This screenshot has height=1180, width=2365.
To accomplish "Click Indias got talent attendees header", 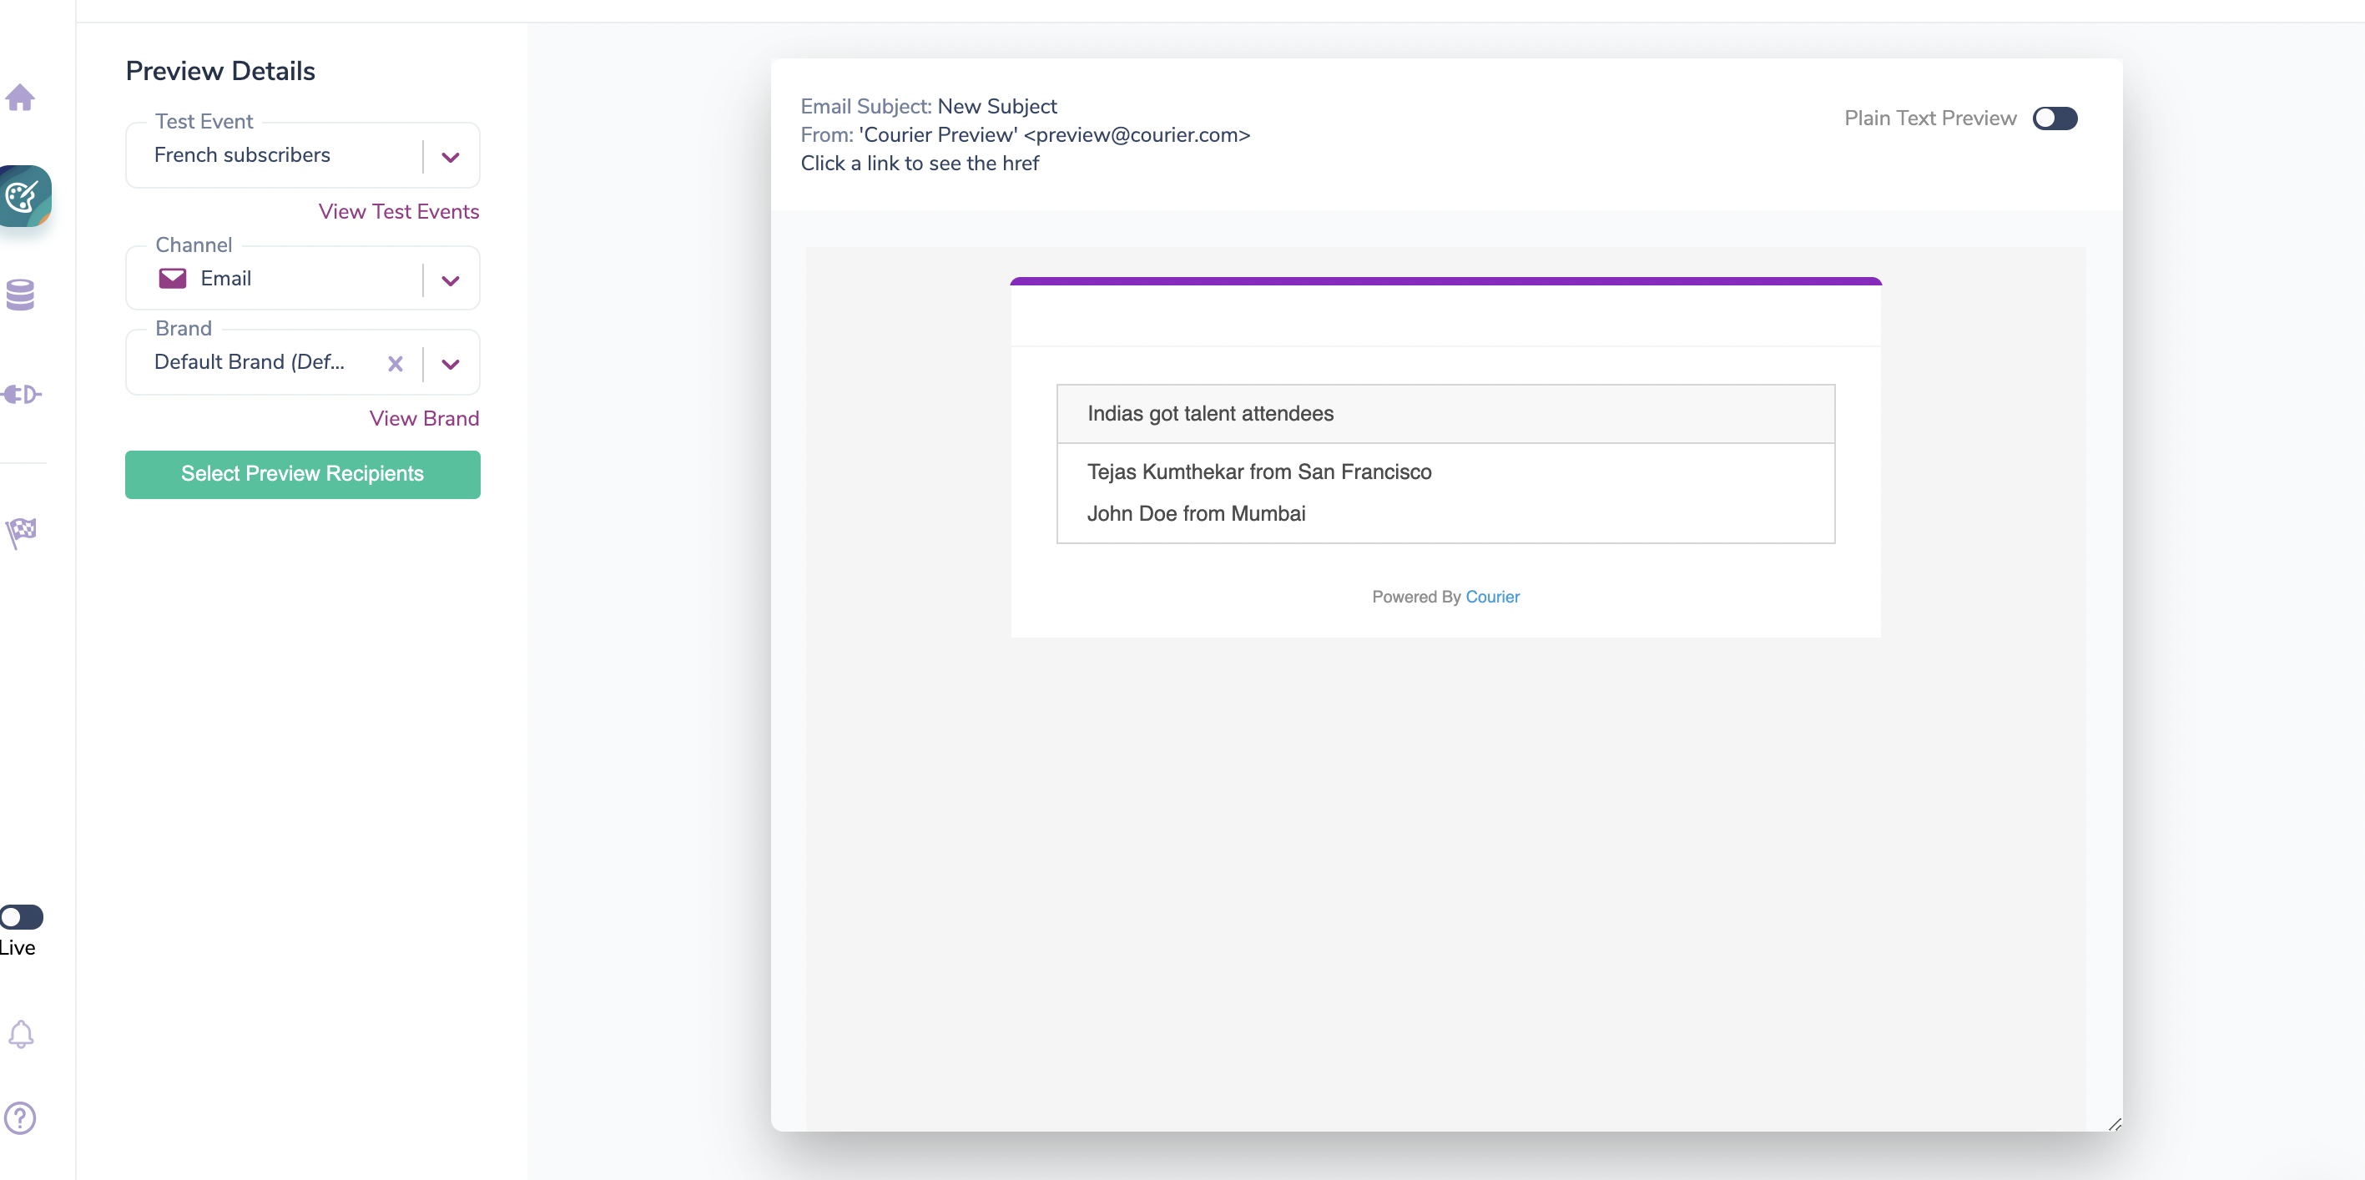I will [1210, 413].
